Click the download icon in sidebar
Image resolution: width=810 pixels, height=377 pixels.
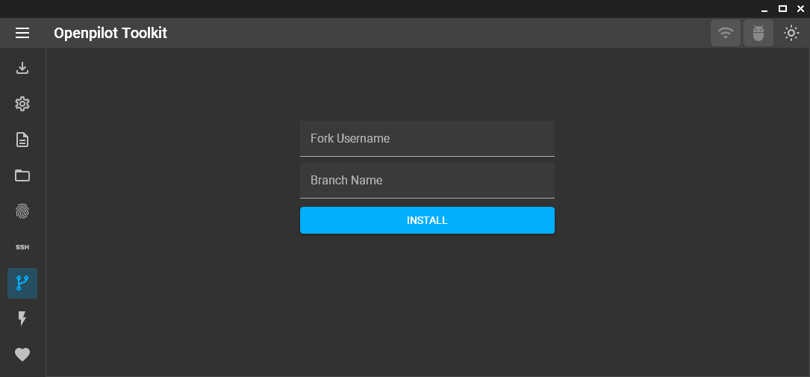click(22, 68)
